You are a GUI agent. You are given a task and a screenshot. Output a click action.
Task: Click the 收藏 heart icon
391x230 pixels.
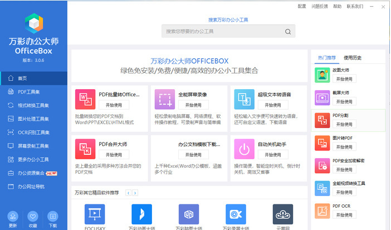pos(33,216)
